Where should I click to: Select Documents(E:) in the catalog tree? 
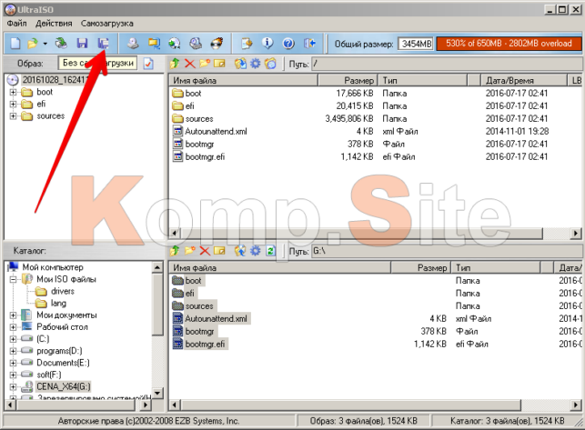(63, 363)
